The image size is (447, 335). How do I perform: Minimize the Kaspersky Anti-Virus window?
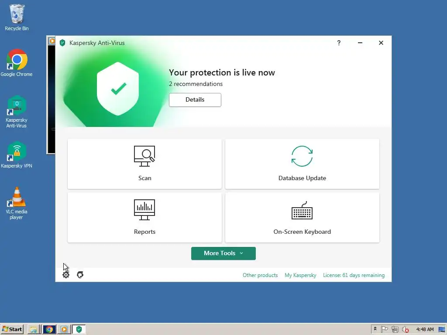click(x=360, y=43)
